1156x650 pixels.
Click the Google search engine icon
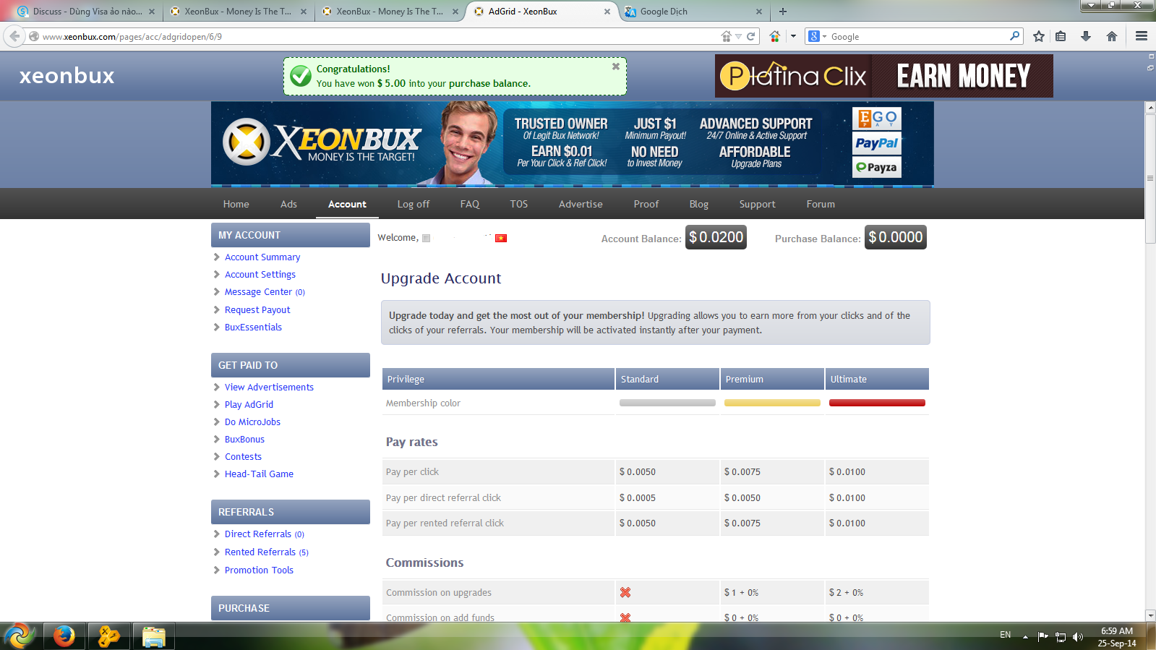(814, 36)
